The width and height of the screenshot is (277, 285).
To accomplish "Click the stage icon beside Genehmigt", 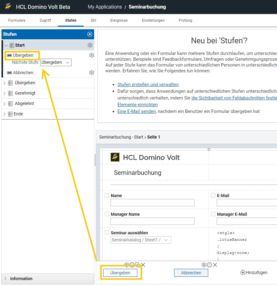I will [10, 93].
